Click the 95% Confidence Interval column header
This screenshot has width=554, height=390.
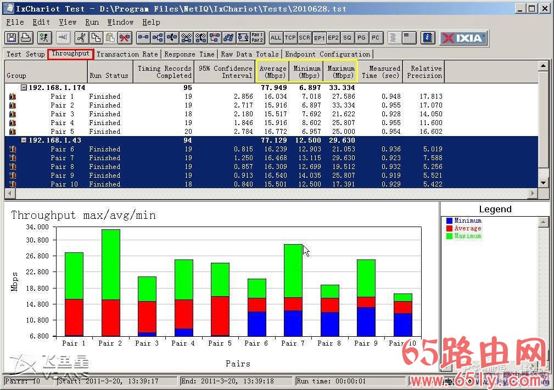click(225, 72)
